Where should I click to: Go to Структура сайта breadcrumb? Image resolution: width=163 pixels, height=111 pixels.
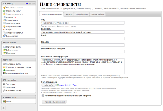(x=68, y=8)
